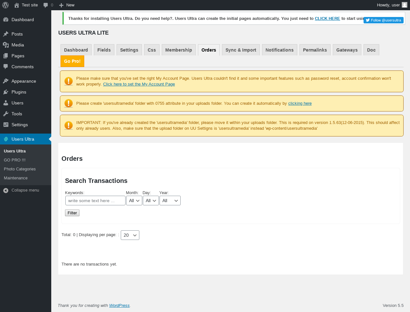The image size is (410, 312).
Task: Open user avatar in top bar
Action: click(405, 5)
